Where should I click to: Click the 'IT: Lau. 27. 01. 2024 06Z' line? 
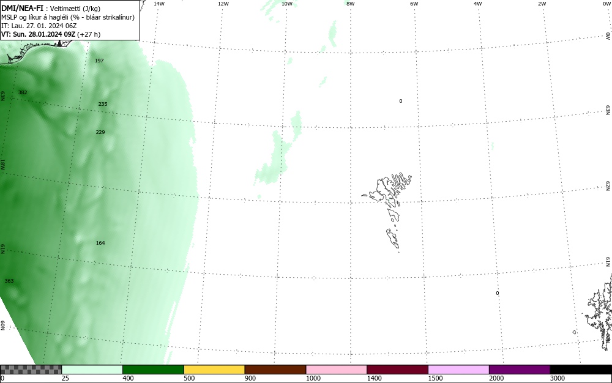tap(39, 26)
